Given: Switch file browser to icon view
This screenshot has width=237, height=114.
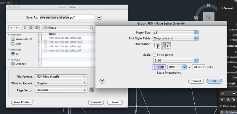Looking at the screenshot, I should click(x=25, y=28).
